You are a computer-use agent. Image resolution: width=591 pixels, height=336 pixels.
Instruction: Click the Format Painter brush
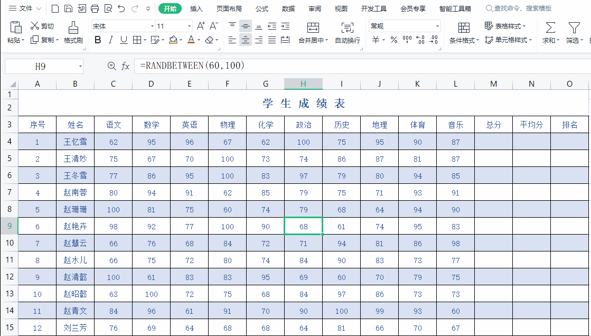point(73,27)
